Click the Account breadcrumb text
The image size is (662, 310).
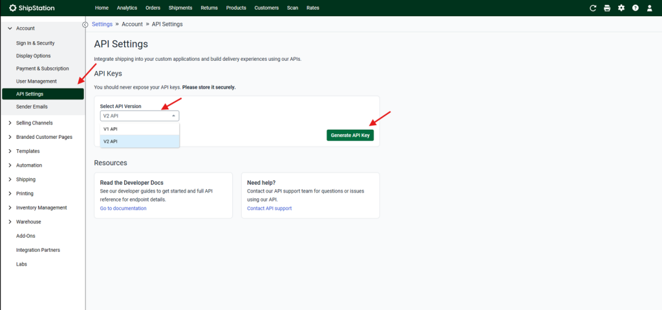point(132,25)
